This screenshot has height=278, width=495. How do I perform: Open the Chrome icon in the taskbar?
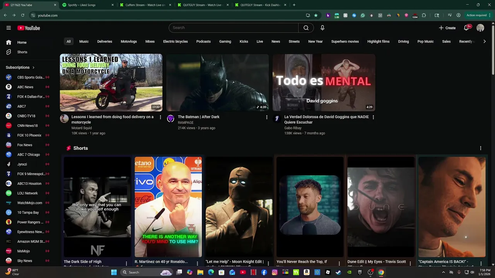click(x=381, y=272)
